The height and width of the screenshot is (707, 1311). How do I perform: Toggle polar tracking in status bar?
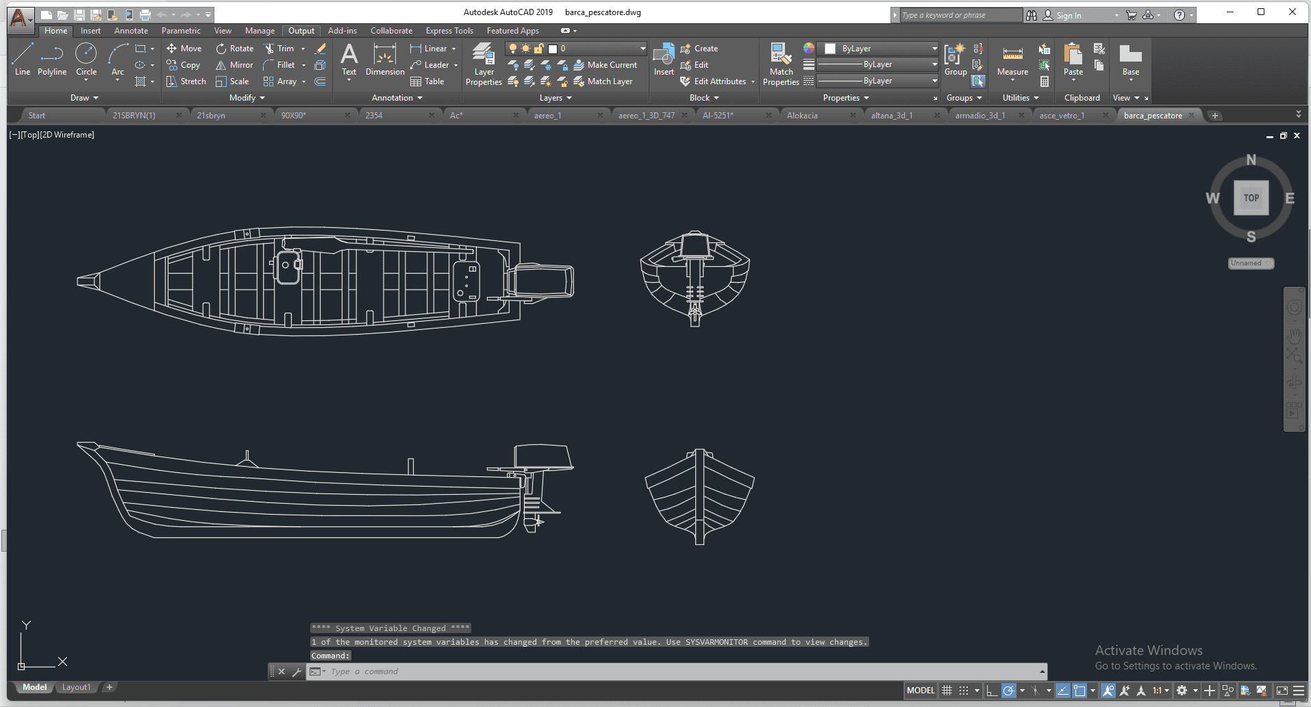[1008, 691]
